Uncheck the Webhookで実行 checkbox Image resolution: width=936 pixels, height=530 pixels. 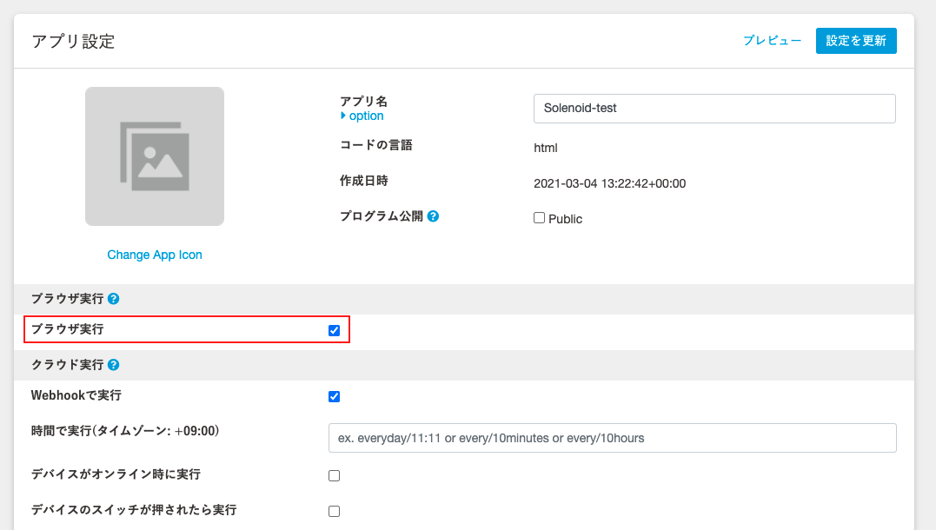click(x=335, y=397)
